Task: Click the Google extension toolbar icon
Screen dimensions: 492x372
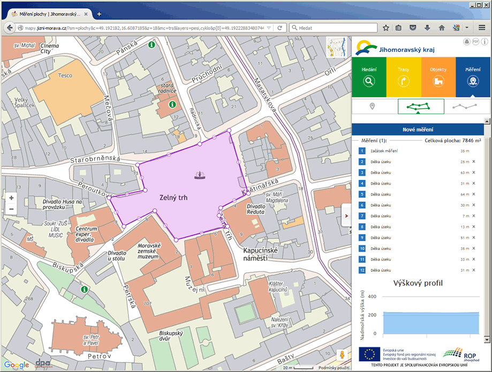Action: tap(457, 28)
